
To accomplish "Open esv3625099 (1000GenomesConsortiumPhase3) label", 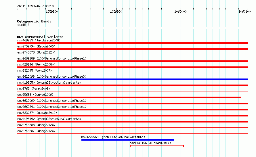I will 52,101.
